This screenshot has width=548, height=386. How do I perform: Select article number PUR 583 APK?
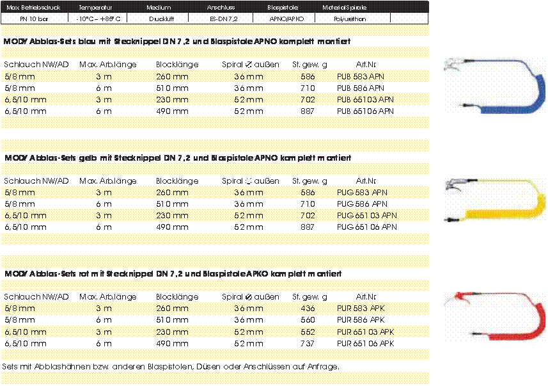tap(361, 309)
